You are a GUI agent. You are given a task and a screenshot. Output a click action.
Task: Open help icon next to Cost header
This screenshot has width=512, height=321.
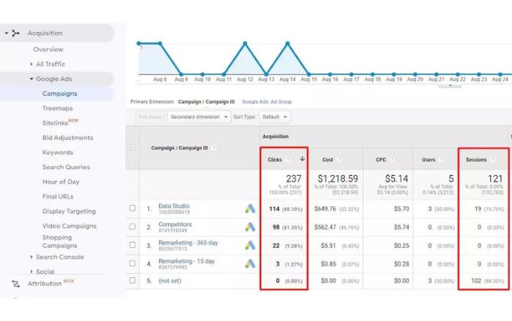339,160
